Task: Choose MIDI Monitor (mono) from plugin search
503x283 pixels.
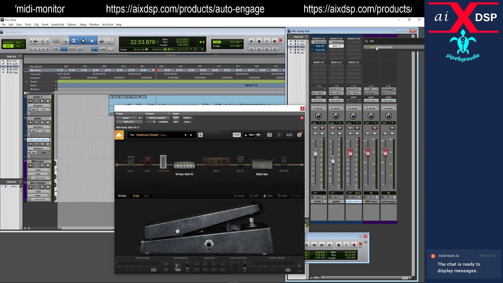Action: (393, 47)
